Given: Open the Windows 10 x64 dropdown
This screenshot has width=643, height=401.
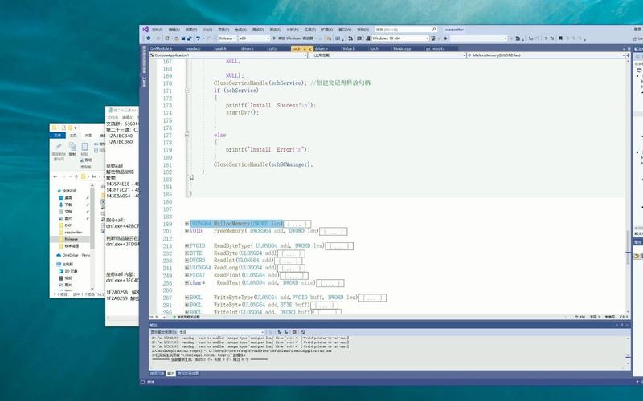Looking at the screenshot, I should pos(399,38).
